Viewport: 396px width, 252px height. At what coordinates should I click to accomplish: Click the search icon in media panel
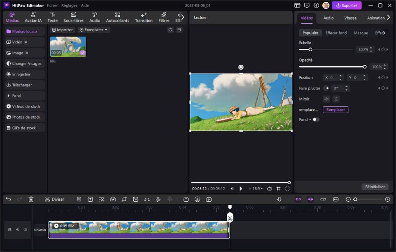coord(171,30)
